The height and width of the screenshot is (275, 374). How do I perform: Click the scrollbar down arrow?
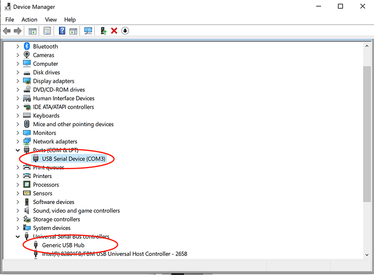pyautogui.click(x=367, y=255)
